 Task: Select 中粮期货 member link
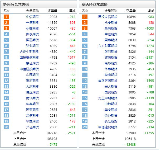111,104
